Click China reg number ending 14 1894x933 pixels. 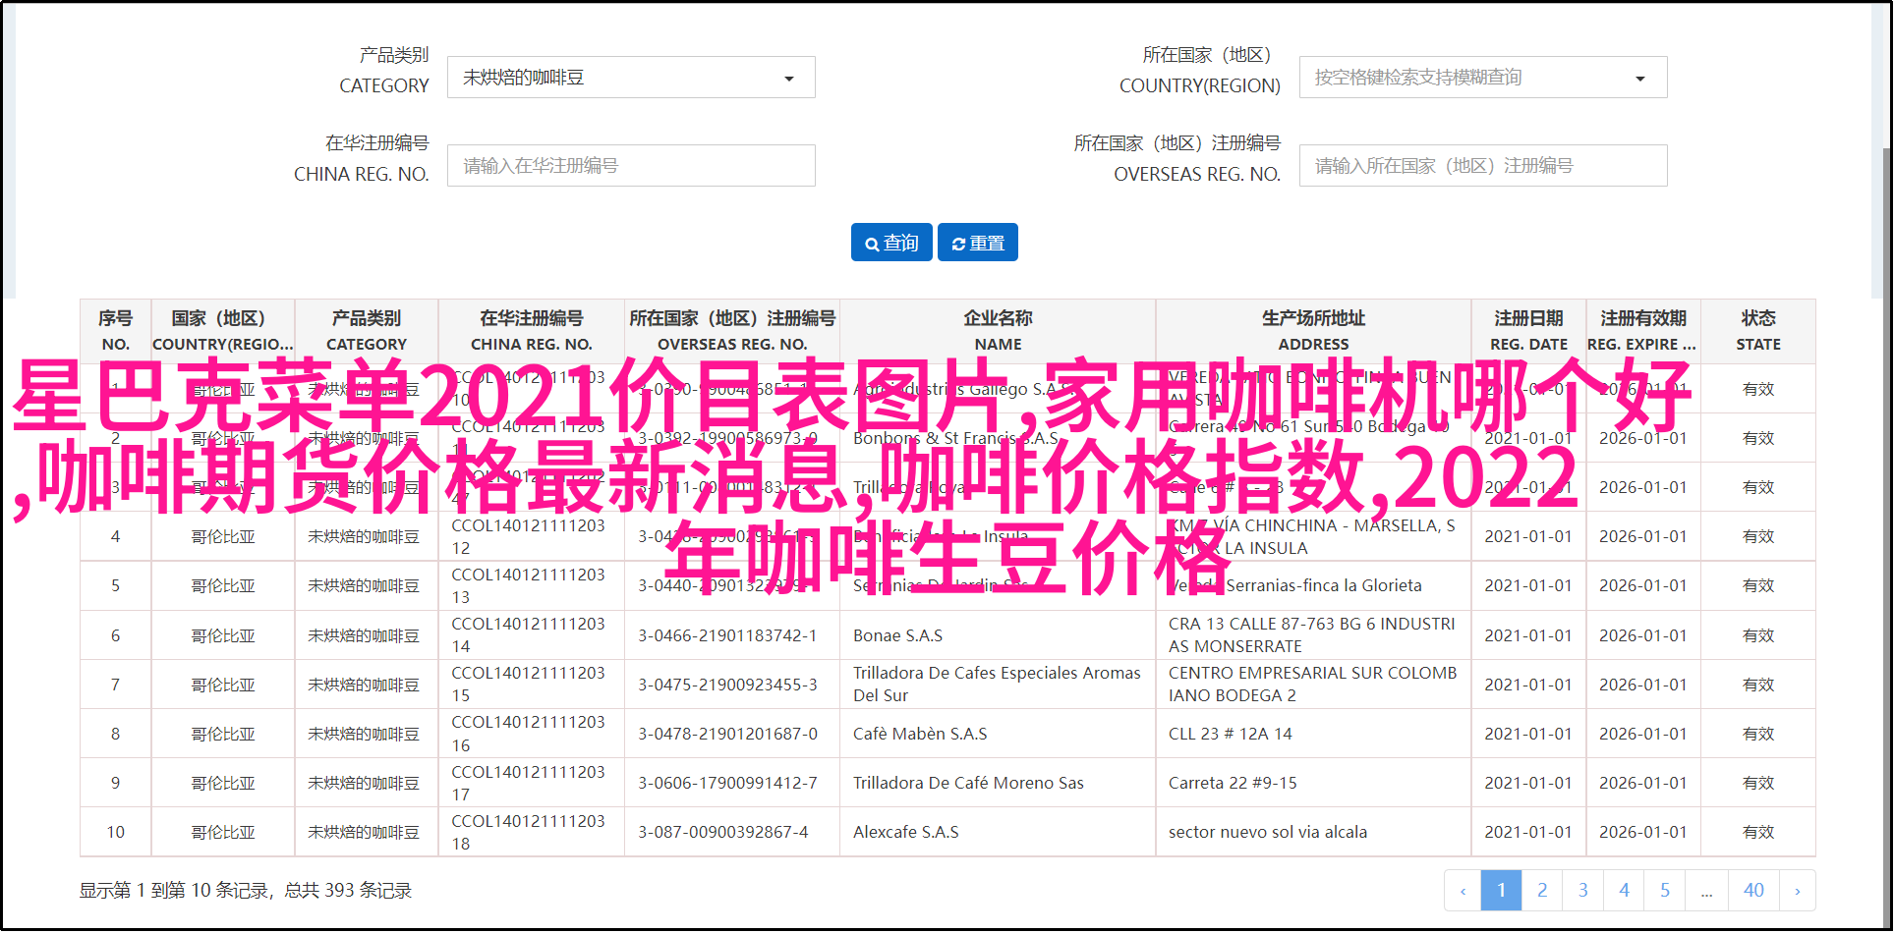click(528, 634)
